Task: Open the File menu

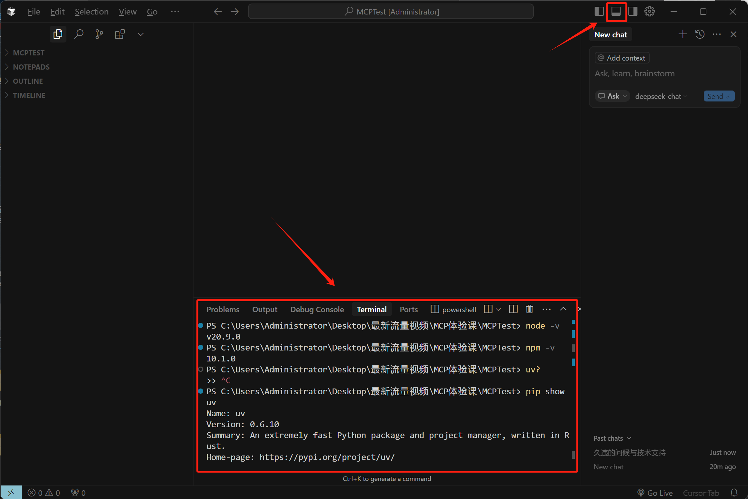Action: 34,12
